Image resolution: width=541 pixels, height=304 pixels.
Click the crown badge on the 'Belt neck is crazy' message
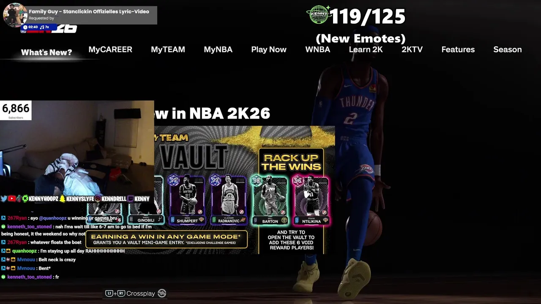click(13, 260)
